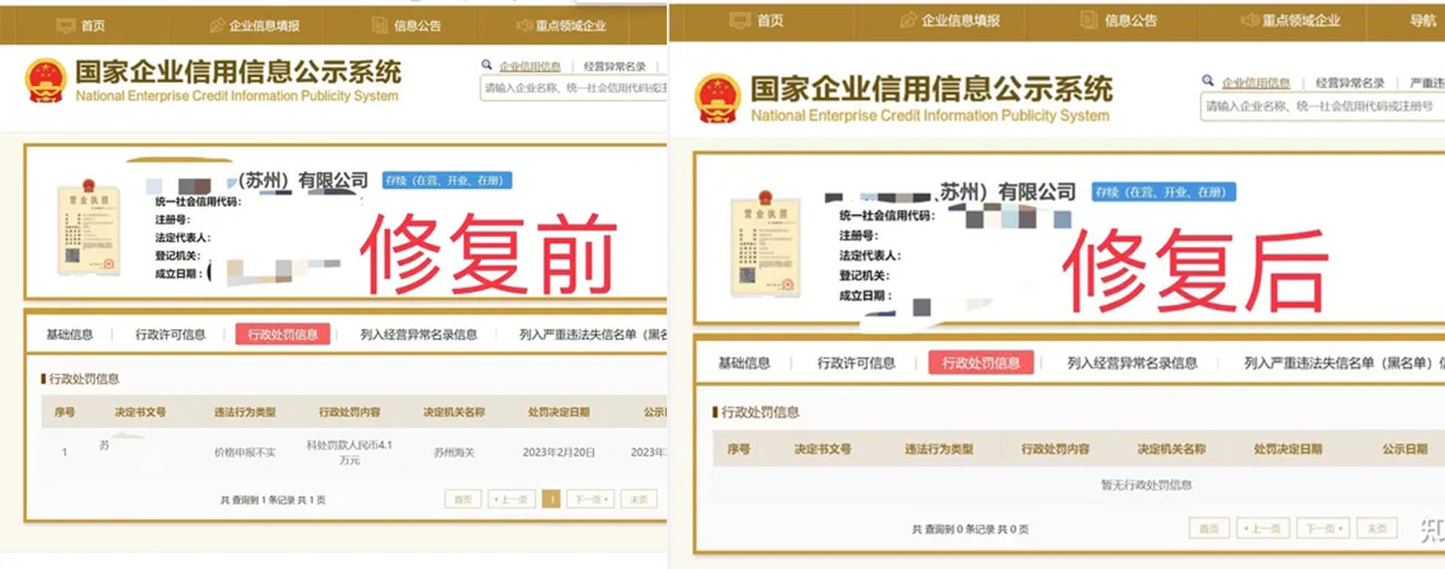Focus the company name search box in right screenshot

pos(1322,106)
